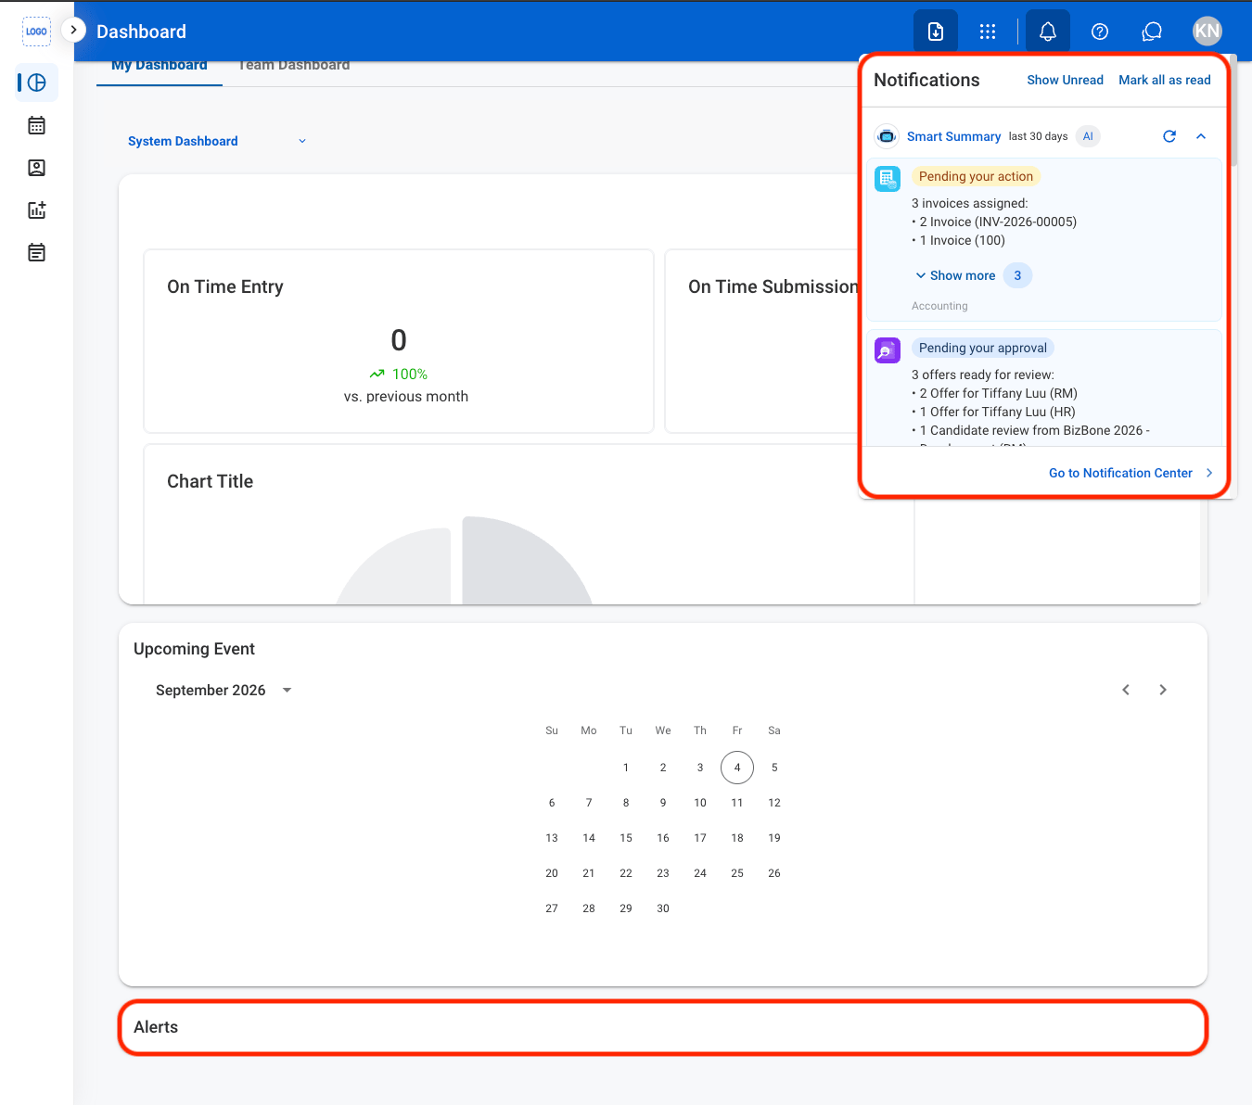Expand the sidebar with the arrow button

[73, 30]
